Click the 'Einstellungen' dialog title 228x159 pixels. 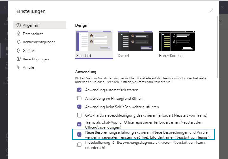pos(31,11)
